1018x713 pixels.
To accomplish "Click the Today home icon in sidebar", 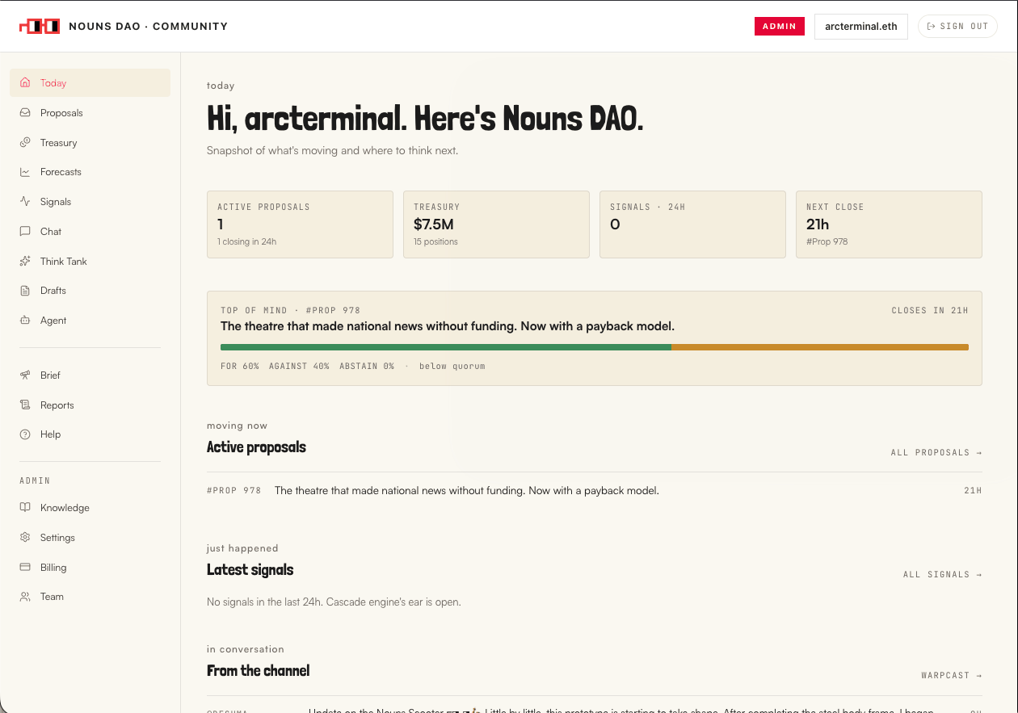I will 25,82.
